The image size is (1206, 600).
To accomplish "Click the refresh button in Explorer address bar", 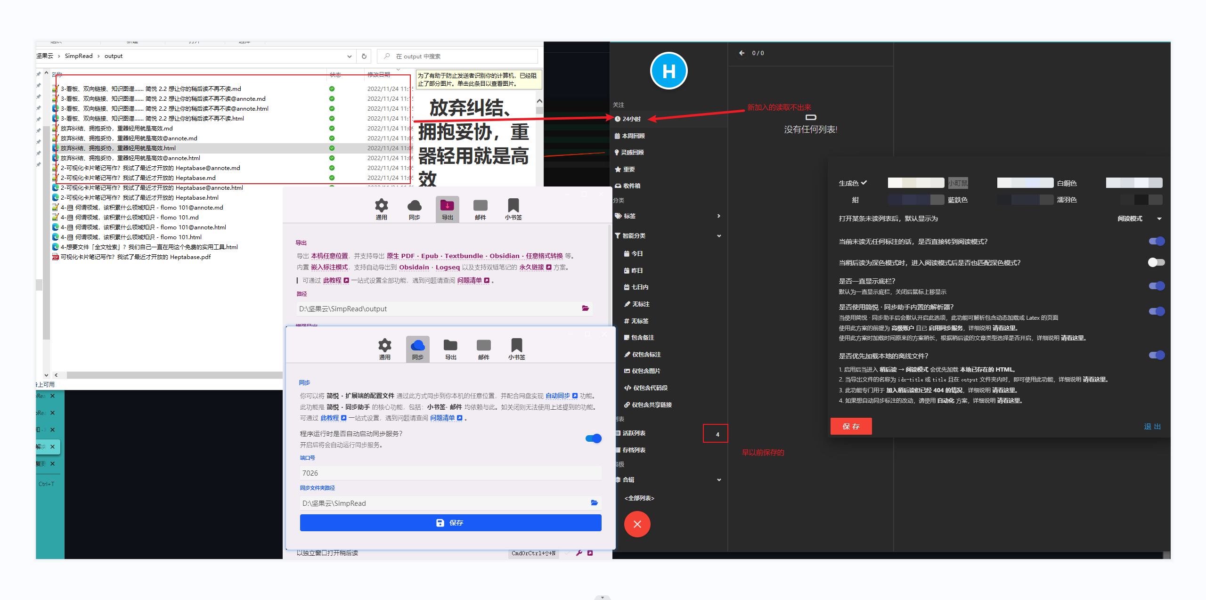I will [364, 57].
